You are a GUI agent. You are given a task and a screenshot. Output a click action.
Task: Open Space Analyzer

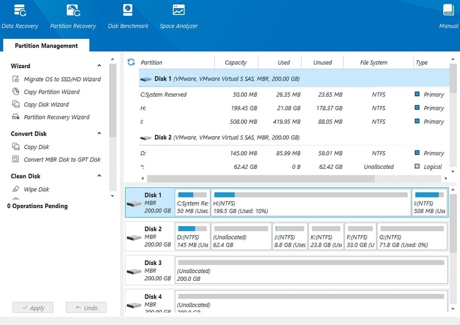179,16
